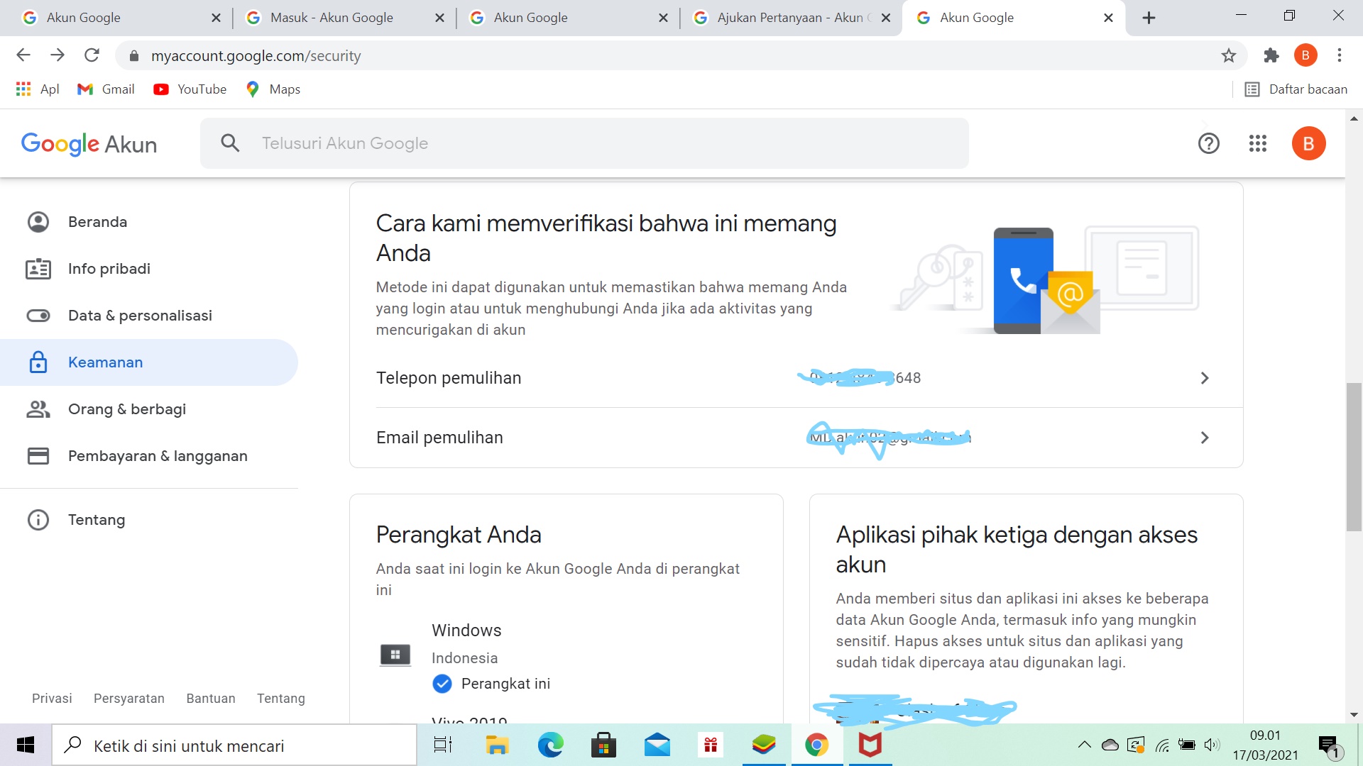Open Chrome three-dot menu
Viewport: 1363px width, 766px height.
click(1340, 55)
